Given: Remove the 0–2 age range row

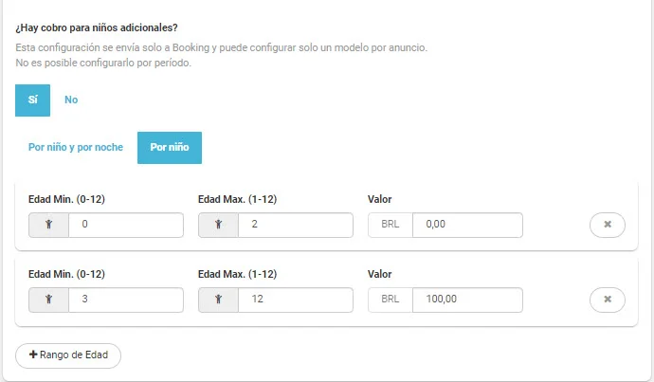Looking at the screenshot, I should [608, 226].
